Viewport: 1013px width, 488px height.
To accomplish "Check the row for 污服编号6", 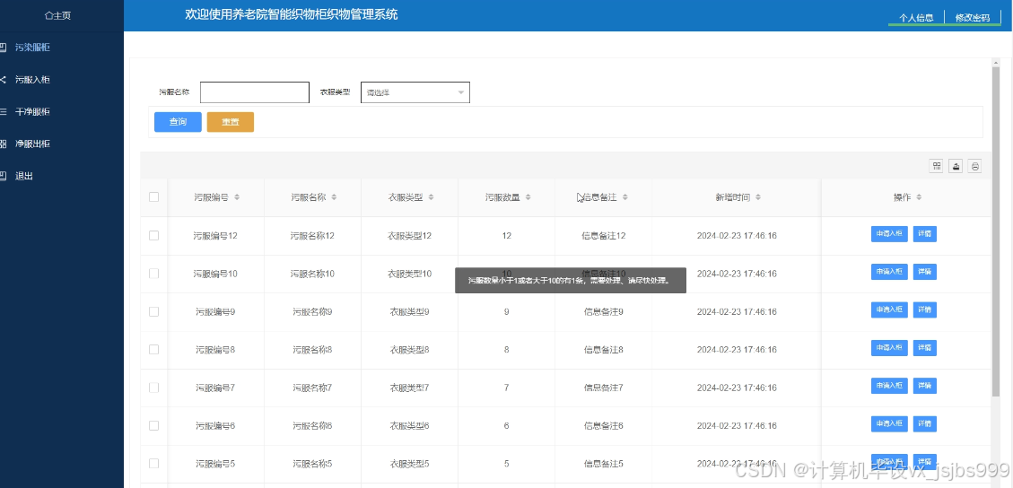I will [153, 425].
